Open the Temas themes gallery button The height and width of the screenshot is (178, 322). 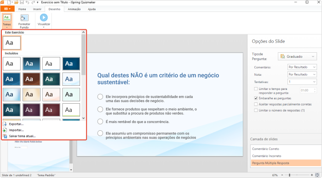coord(7,21)
